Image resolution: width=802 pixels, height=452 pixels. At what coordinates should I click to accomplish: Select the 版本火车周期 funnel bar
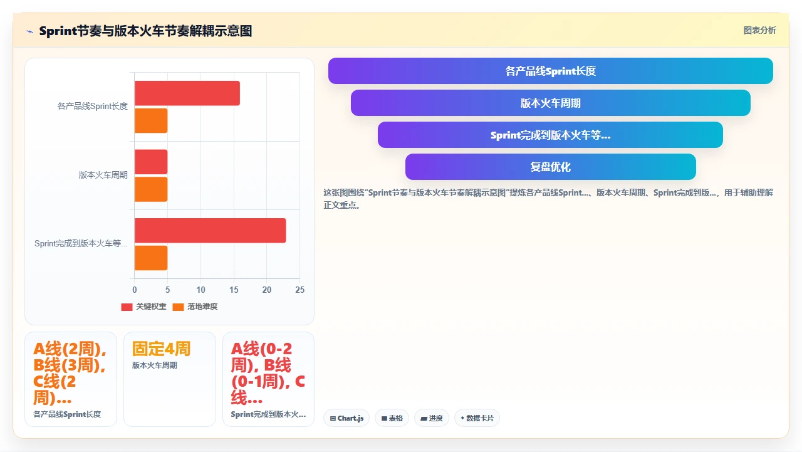(550, 103)
